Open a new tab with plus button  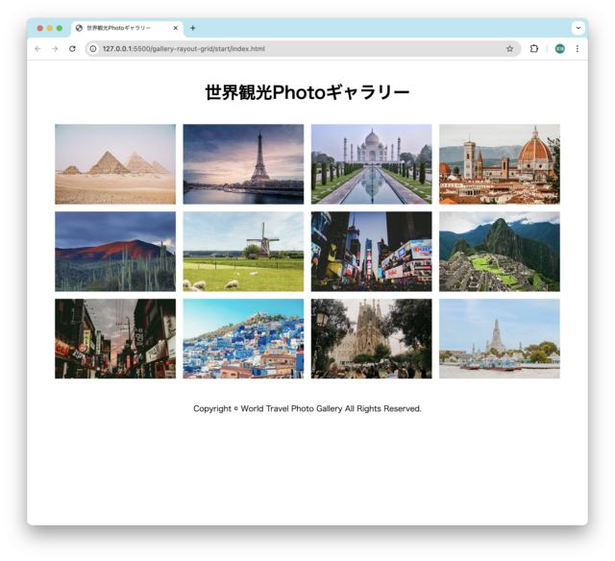192,28
